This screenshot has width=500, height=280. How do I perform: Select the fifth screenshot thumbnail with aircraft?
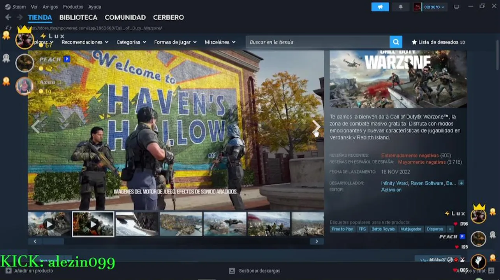pos(225,224)
